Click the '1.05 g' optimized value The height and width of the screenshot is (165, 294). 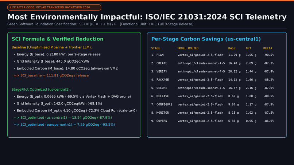251,55
